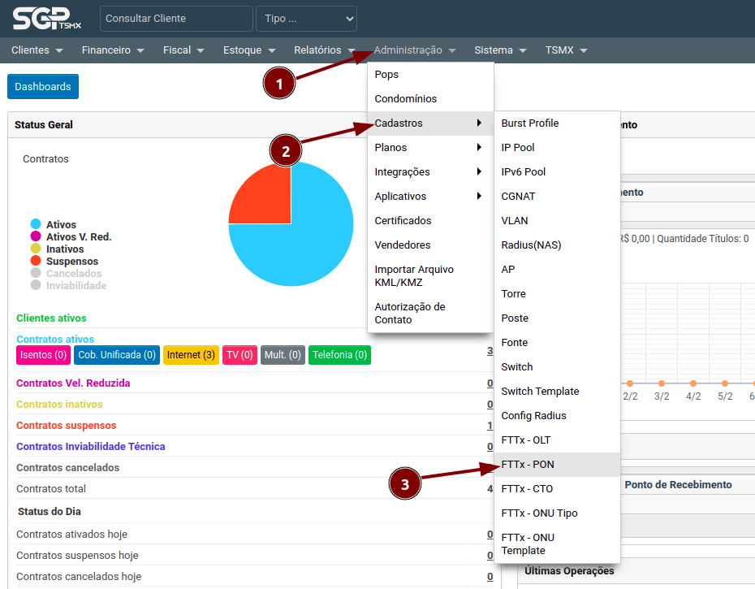Open the Tipo dropdown selector
The image size is (755, 589).
[306, 19]
